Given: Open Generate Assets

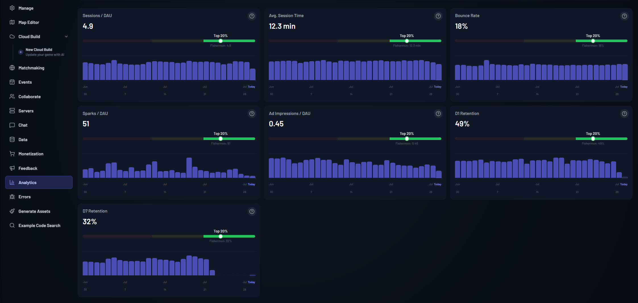Looking at the screenshot, I should click(39, 211).
